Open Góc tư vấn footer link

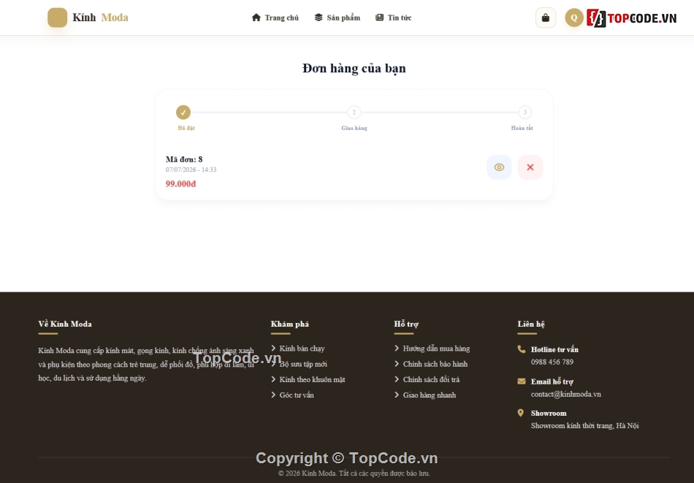pos(297,395)
